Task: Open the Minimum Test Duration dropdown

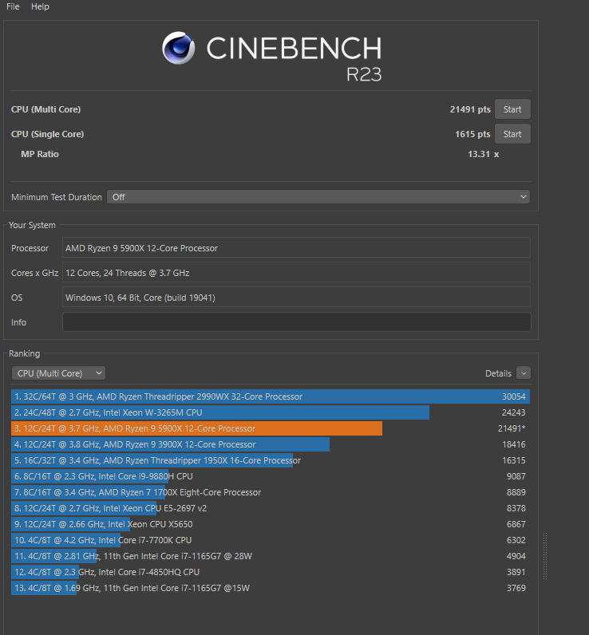Action: 318,197
